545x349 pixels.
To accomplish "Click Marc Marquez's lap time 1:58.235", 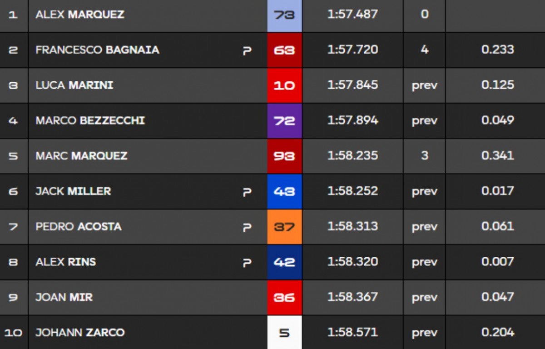I will (x=352, y=156).
